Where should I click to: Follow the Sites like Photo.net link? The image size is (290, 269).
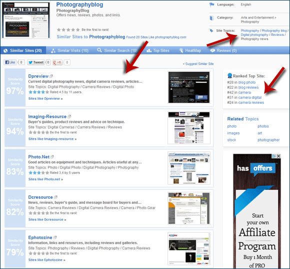pyautogui.click(x=45, y=179)
